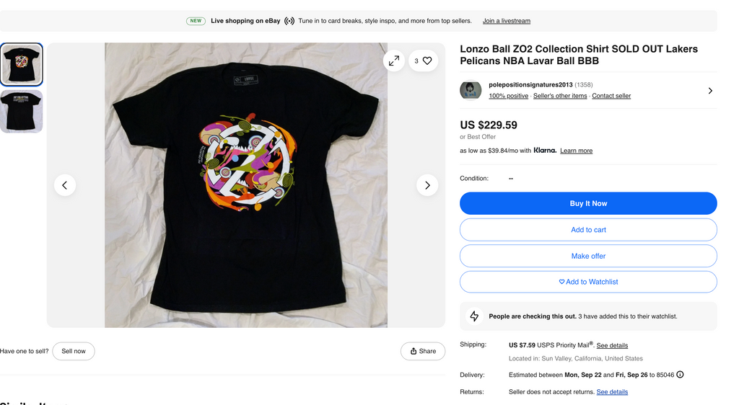Image resolution: width=739 pixels, height=405 pixels.
Task: Expand seller details chevron arrow
Action: 710,91
